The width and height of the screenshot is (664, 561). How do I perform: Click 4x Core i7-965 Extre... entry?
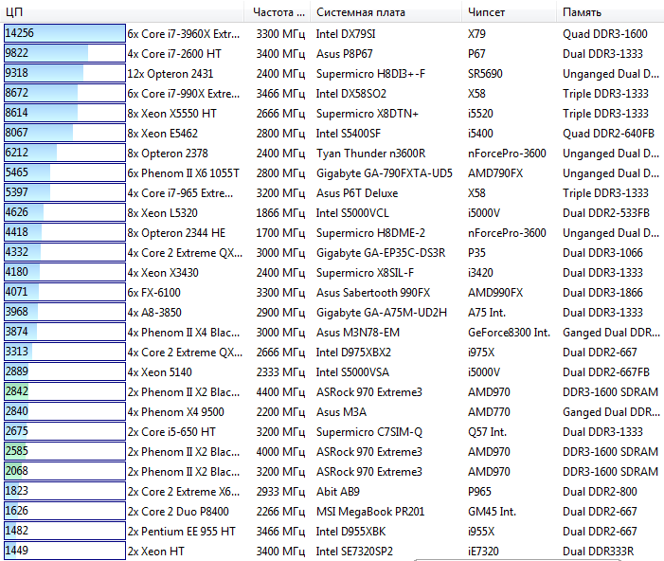[x=180, y=193]
